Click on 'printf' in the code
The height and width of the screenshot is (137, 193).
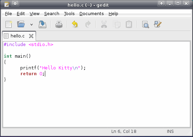click(x=28, y=68)
